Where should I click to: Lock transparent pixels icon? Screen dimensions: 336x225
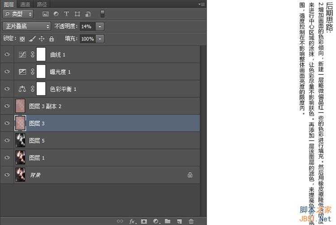pyautogui.click(x=22, y=39)
